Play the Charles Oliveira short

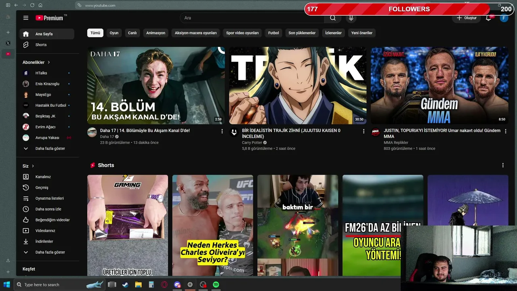[x=213, y=226]
